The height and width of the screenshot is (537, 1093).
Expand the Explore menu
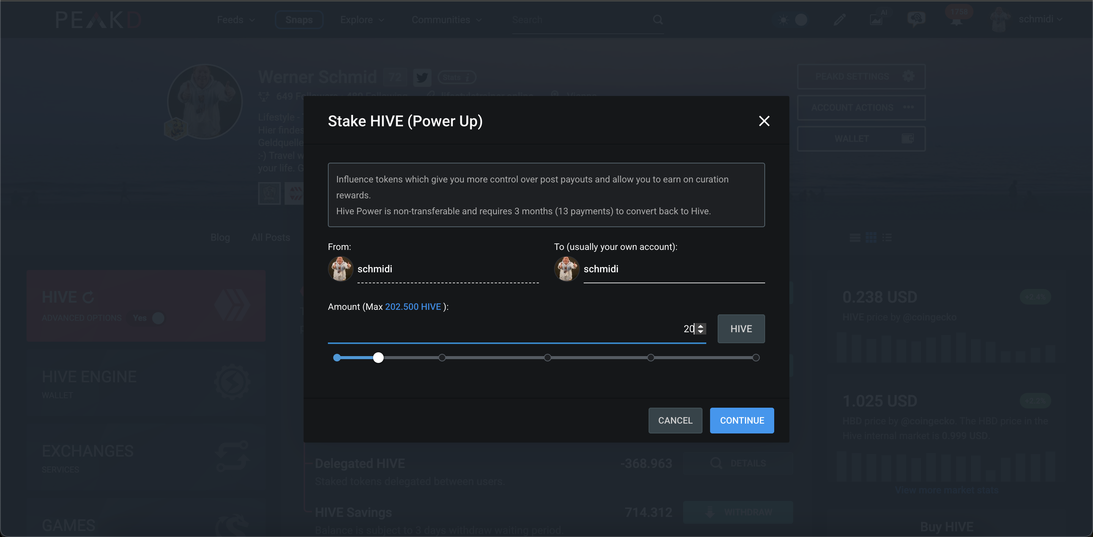[362, 20]
